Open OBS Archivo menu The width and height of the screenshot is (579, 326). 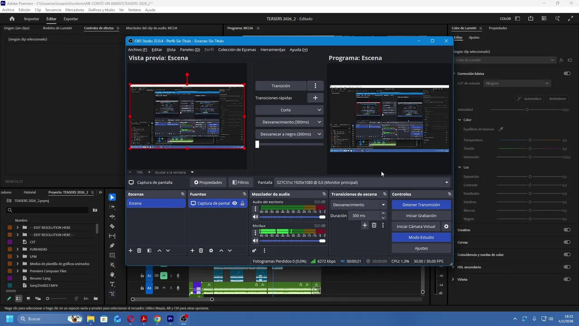click(138, 49)
